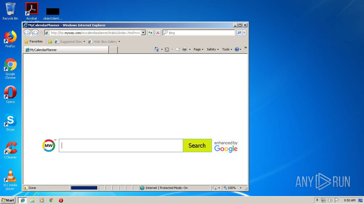Click the green Refresh icon
The width and height of the screenshot is (364, 204).
point(150,33)
